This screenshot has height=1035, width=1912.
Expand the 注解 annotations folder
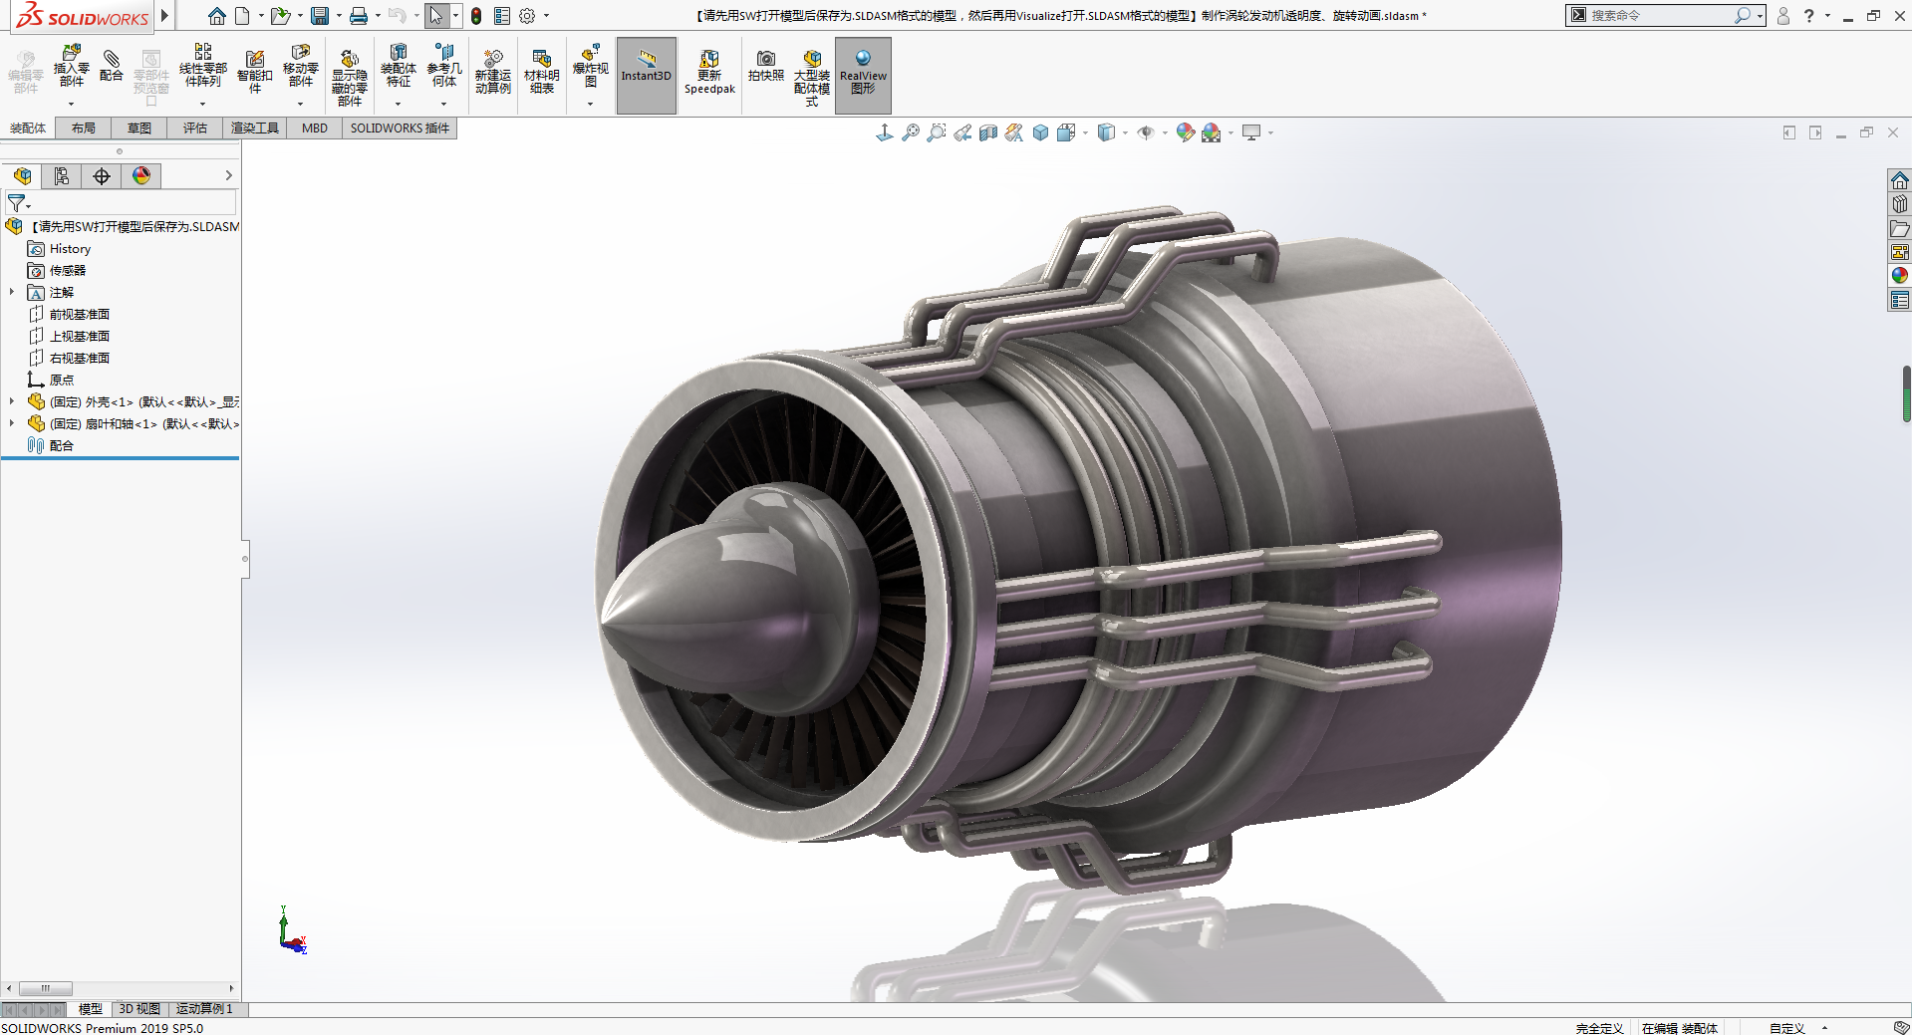pos(12,292)
